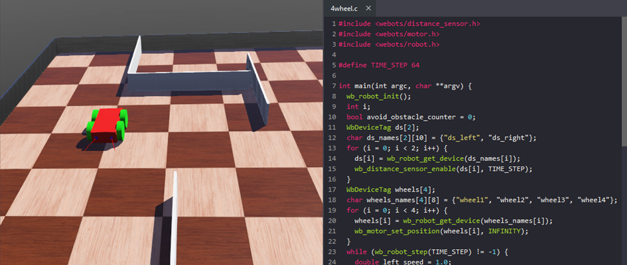Click the 'char ds_names[2][10]' declaration line
Screen dimensions: 627x265
point(441,138)
